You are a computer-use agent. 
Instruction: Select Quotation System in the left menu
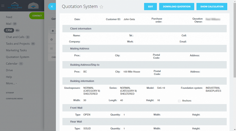click(18, 57)
